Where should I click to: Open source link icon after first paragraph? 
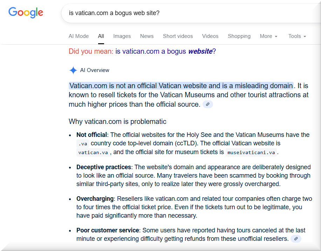208,104
